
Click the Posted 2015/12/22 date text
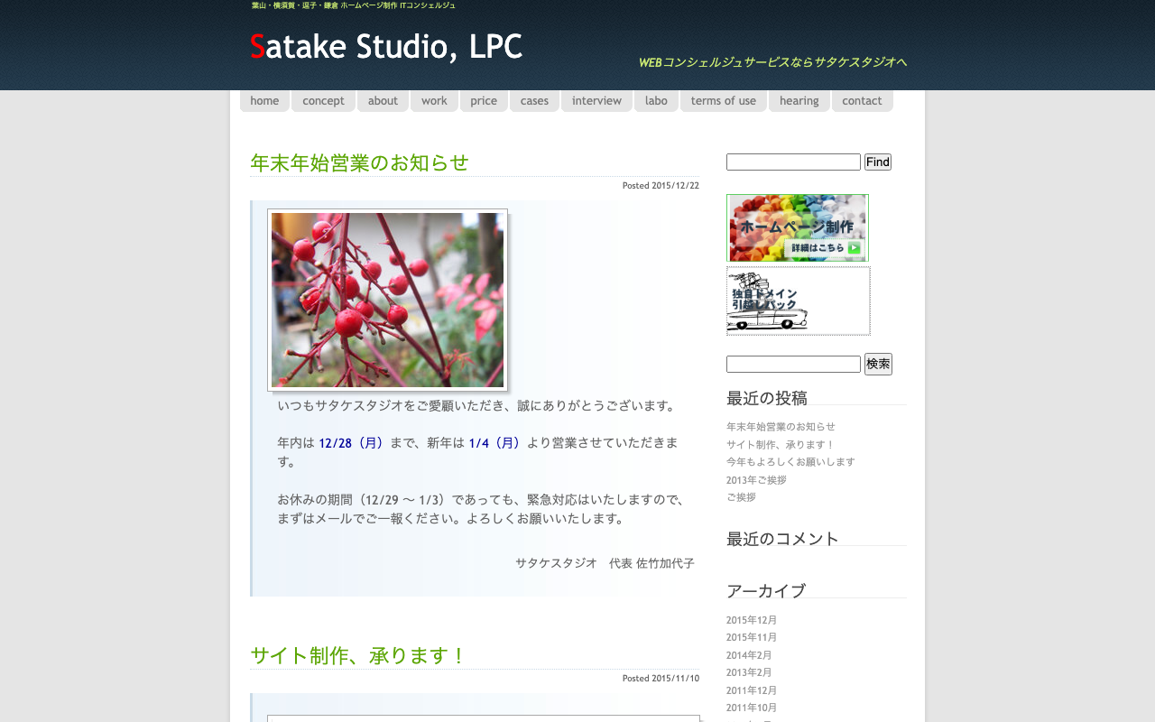coord(661,186)
